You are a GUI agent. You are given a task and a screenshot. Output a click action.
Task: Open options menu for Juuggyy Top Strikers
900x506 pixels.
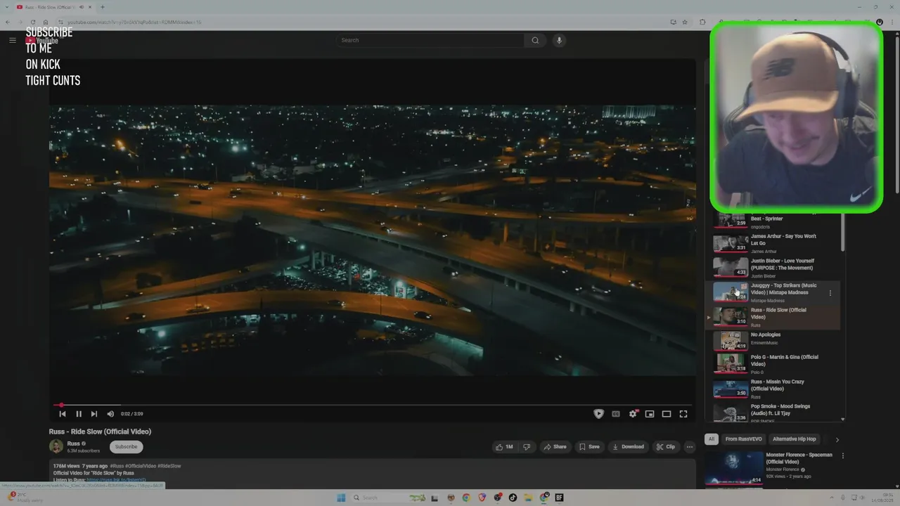(830, 293)
